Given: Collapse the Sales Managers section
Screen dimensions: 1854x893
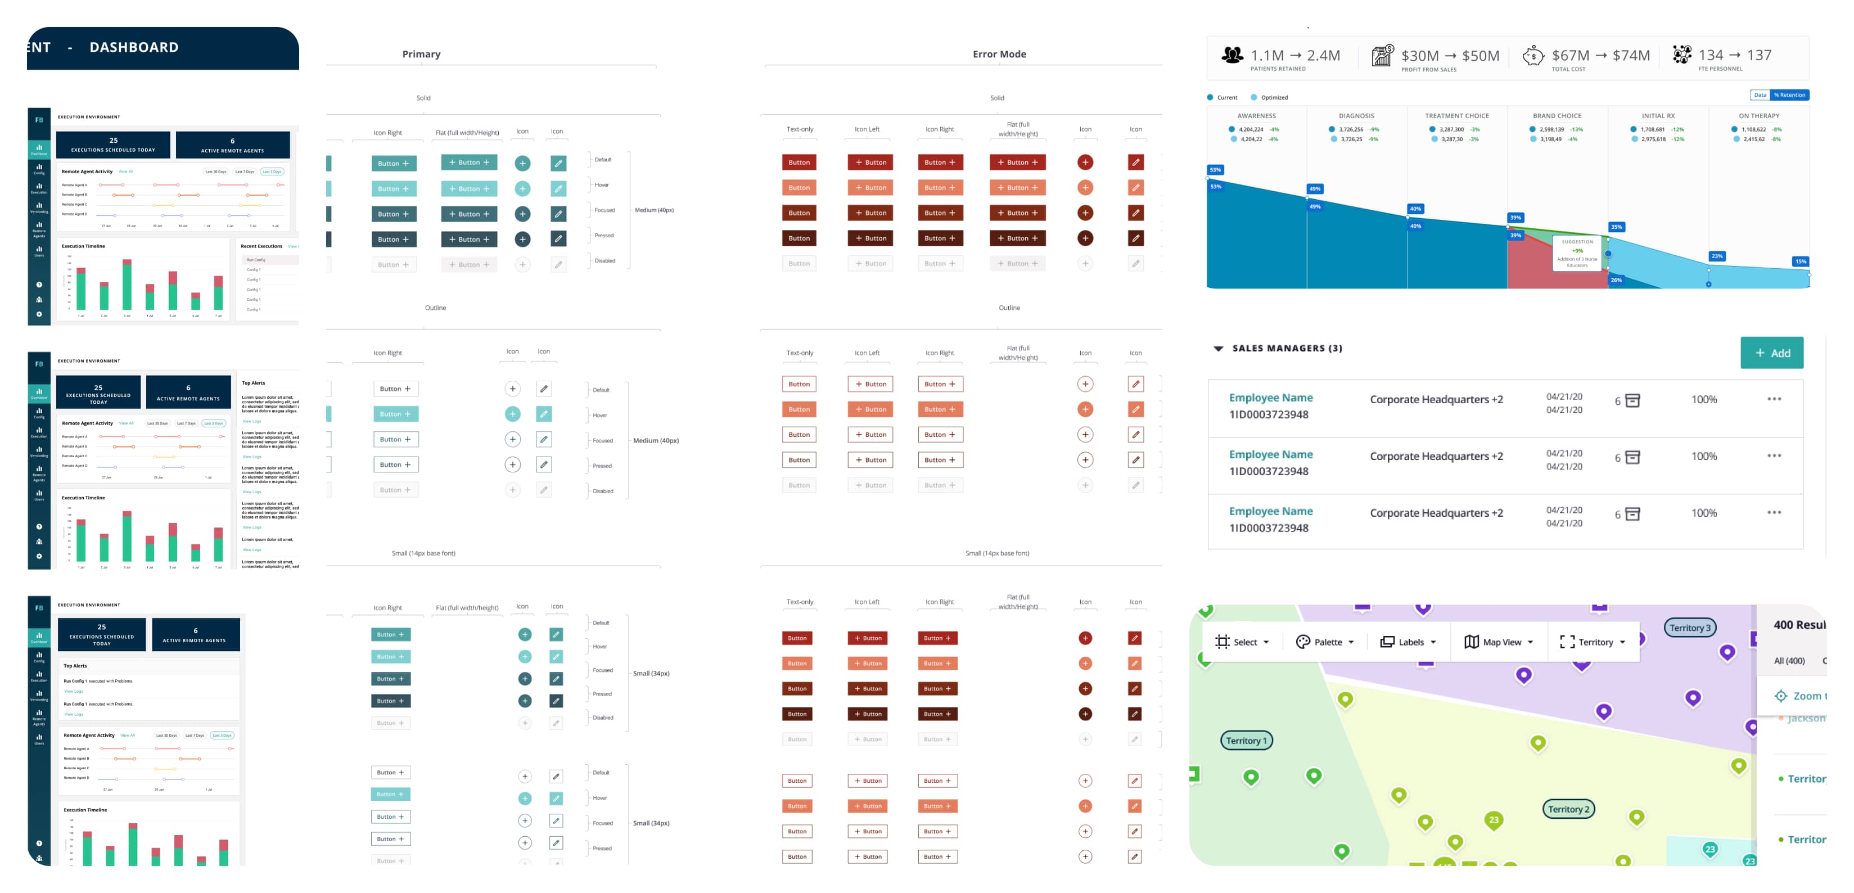Looking at the screenshot, I should click(1218, 348).
